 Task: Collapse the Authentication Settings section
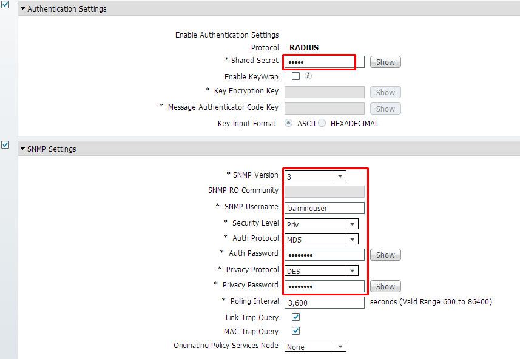coord(22,8)
